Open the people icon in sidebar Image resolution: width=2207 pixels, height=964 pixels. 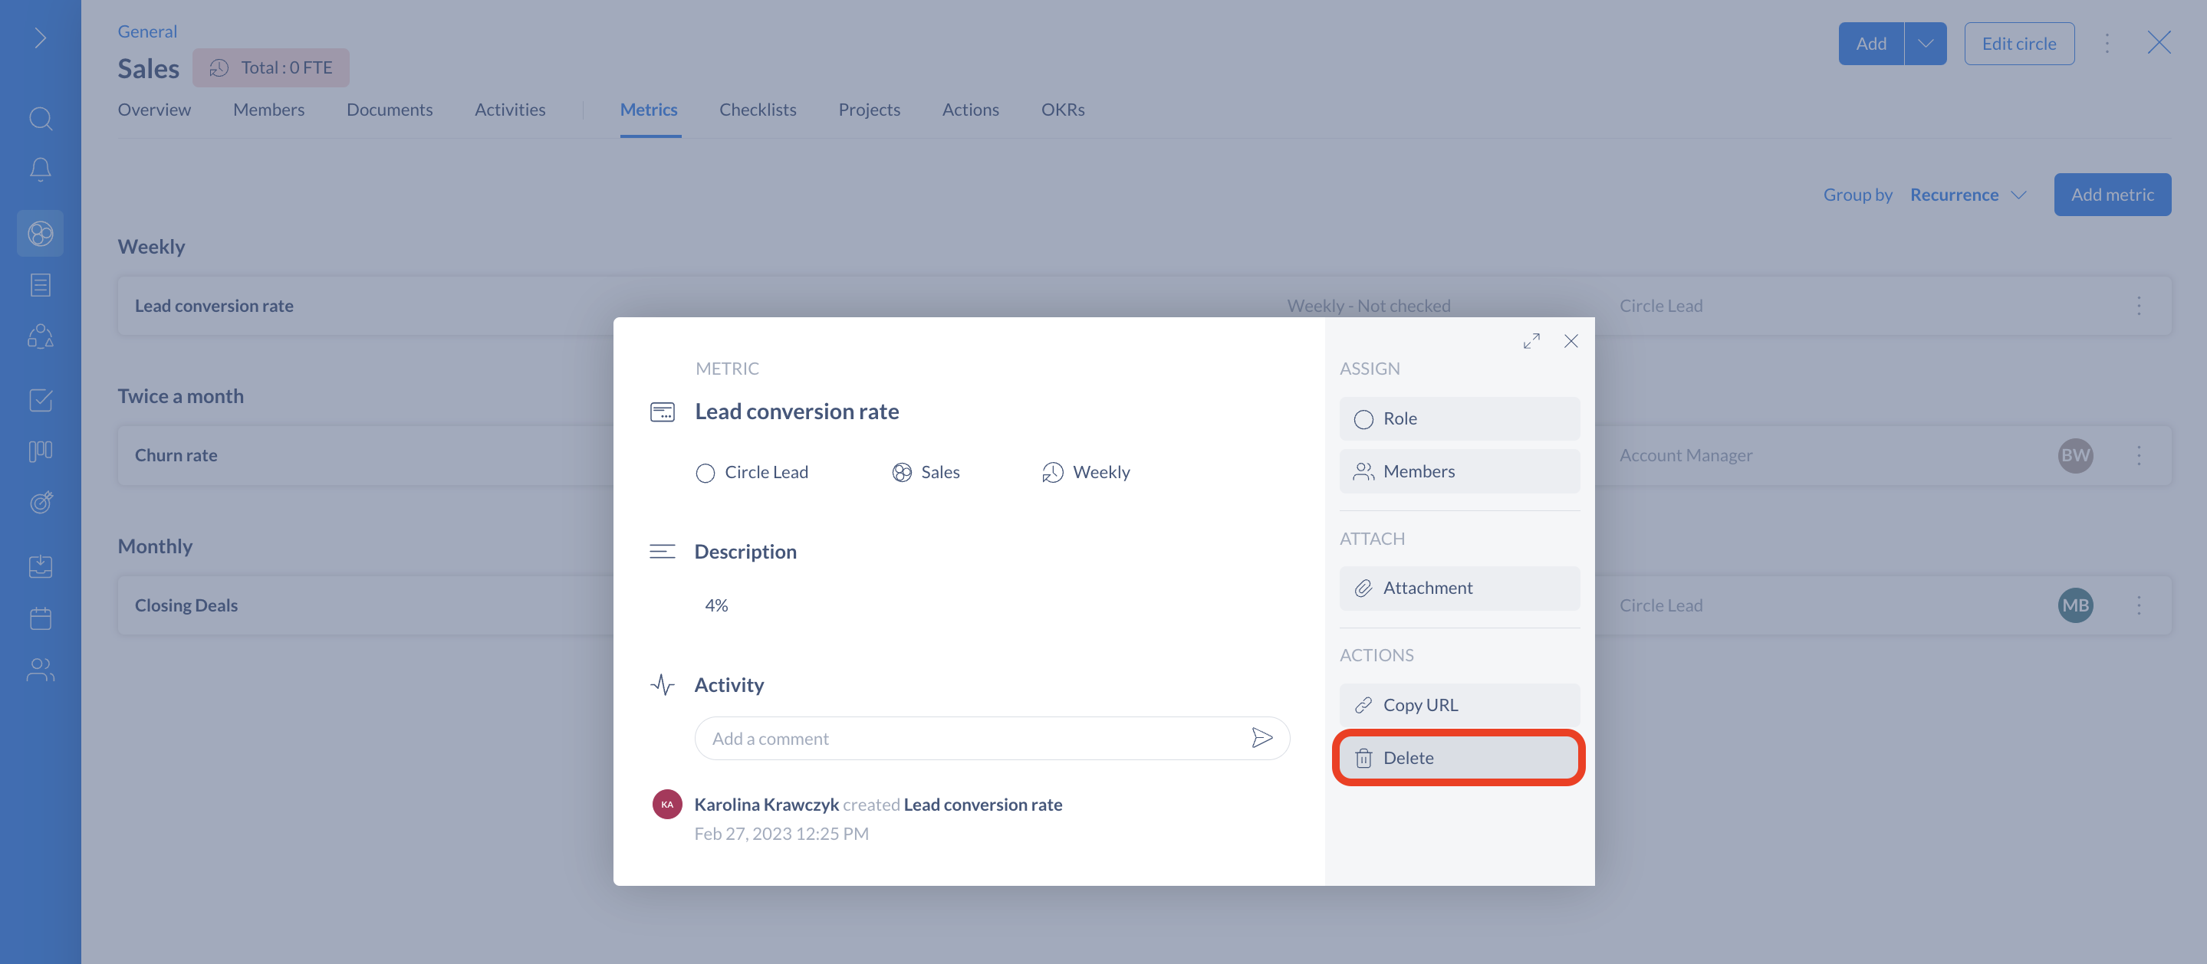pos(41,669)
